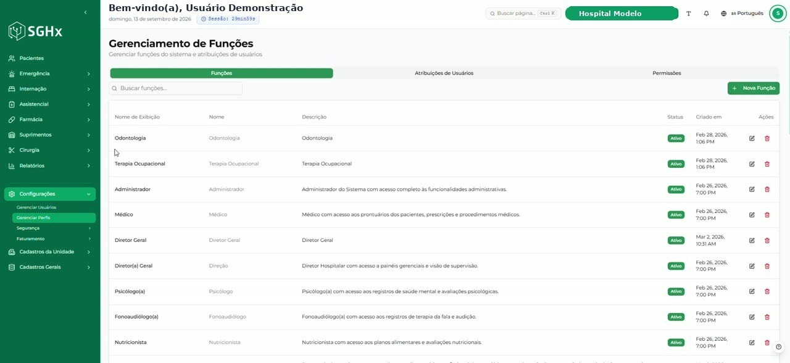Open the help question-mark icon
Image resolution: width=790 pixels, height=363 pixels.
point(779,347)
